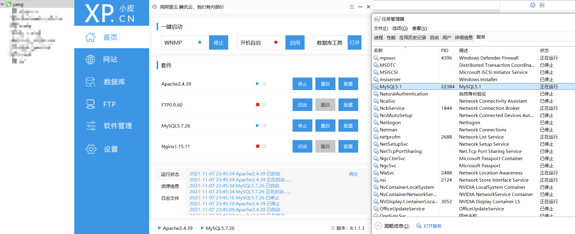
Task: Click the FTP sidebar icon
Action: (x=90, y=104)
